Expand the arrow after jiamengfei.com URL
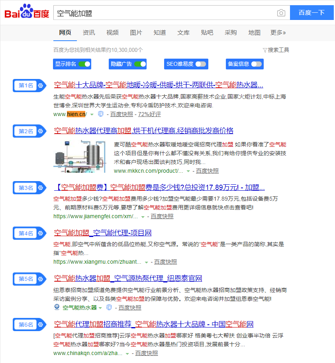The height and width of the screenshot is (363, 335). click(143, 217)
